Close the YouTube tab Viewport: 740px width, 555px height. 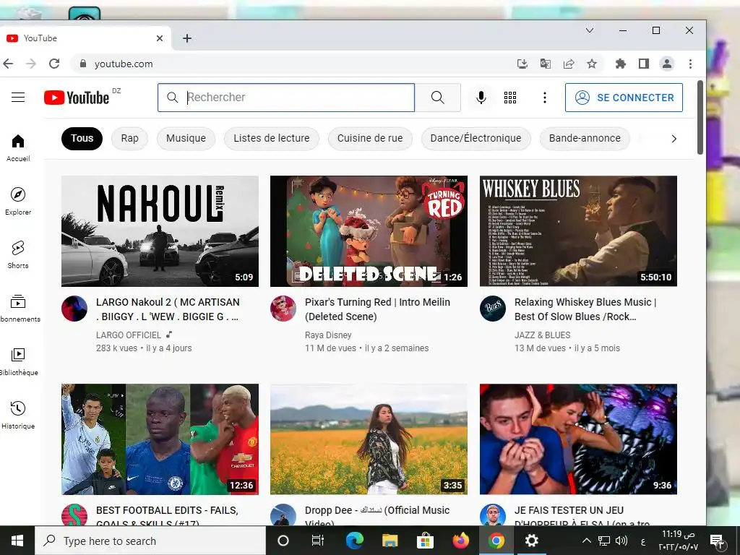160,38
